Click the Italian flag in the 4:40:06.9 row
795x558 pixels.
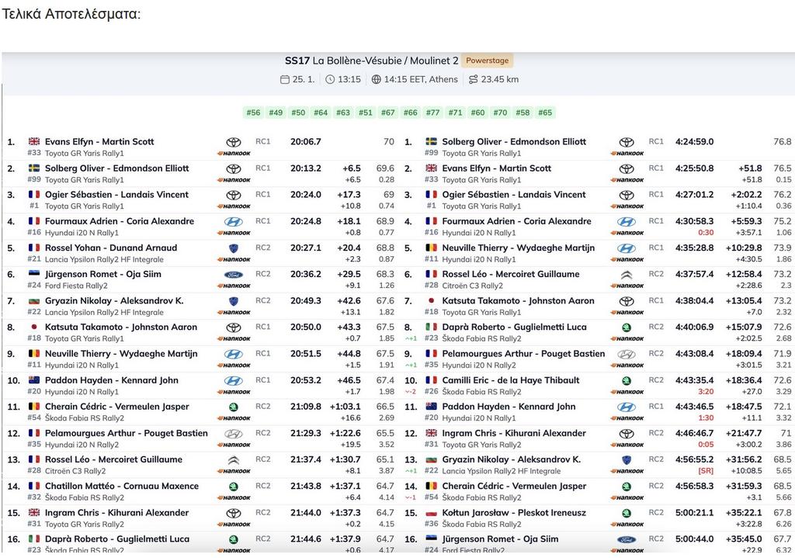click(432, 327)
